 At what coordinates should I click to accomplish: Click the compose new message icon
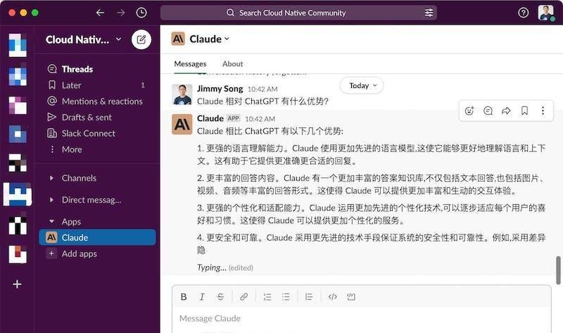click(141, 39)
